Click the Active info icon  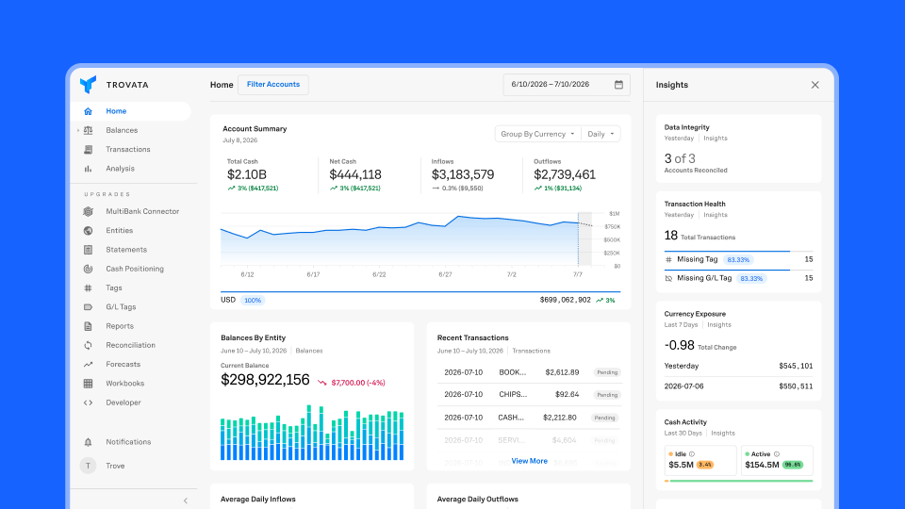coord(776,454)
